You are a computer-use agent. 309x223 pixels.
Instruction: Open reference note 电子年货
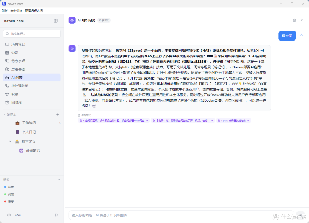tap(183, 120)
